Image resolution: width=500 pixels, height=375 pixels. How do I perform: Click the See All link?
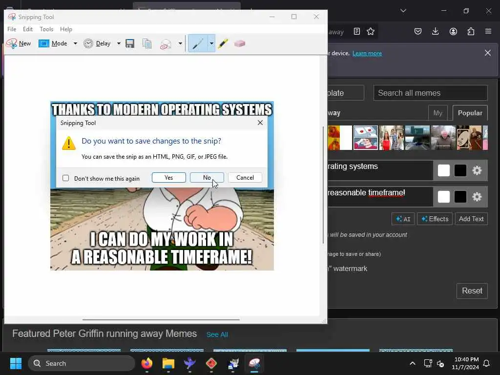coord(217,334)
